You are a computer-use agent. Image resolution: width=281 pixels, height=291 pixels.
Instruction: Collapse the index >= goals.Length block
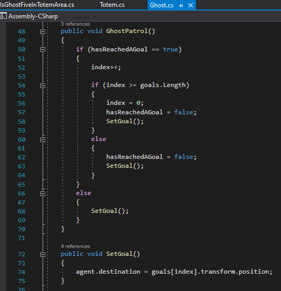coord(43,85)
